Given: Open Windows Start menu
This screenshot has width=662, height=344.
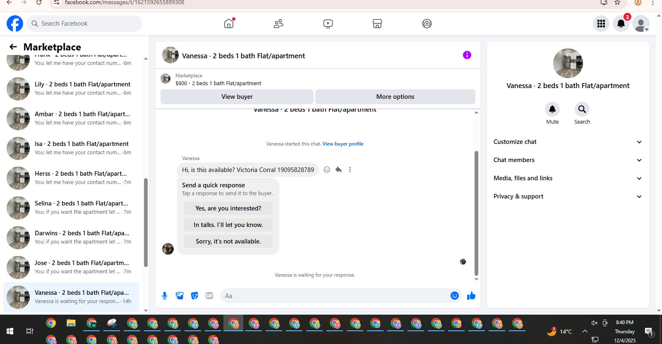Looking at the screenshot, I should [10, 331].
